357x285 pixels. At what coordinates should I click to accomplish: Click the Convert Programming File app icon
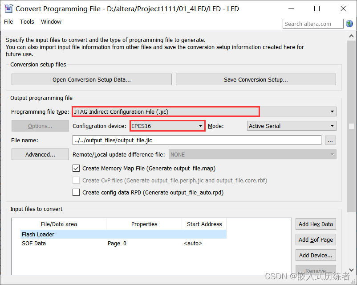[8, 8]
